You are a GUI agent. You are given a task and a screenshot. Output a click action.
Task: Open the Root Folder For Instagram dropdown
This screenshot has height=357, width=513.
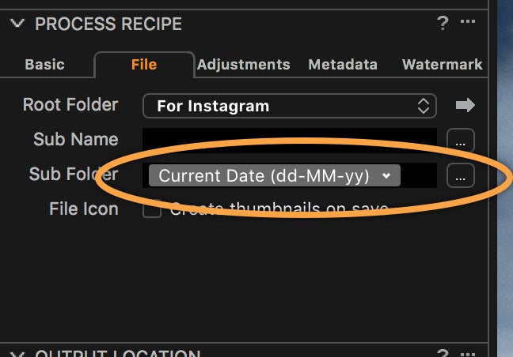[x=290, y=106]
